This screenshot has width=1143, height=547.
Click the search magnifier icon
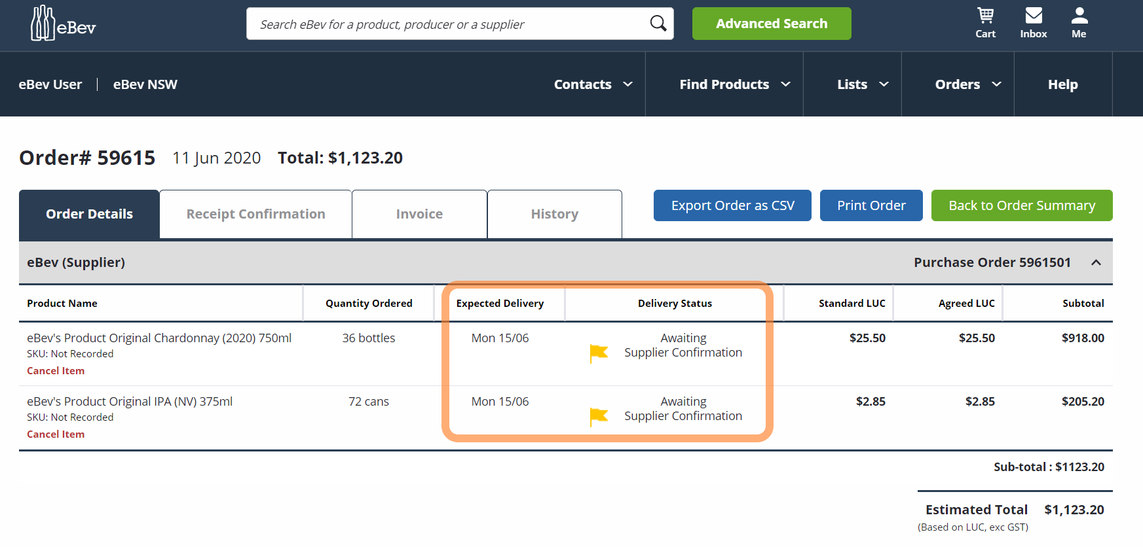click(x=658, y=24)
